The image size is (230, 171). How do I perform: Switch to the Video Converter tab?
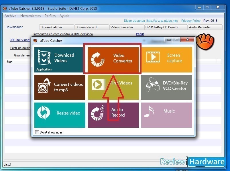(126, 27)
